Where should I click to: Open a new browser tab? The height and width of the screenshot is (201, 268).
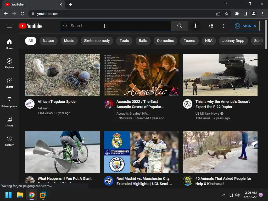click(x=71, y=4)
